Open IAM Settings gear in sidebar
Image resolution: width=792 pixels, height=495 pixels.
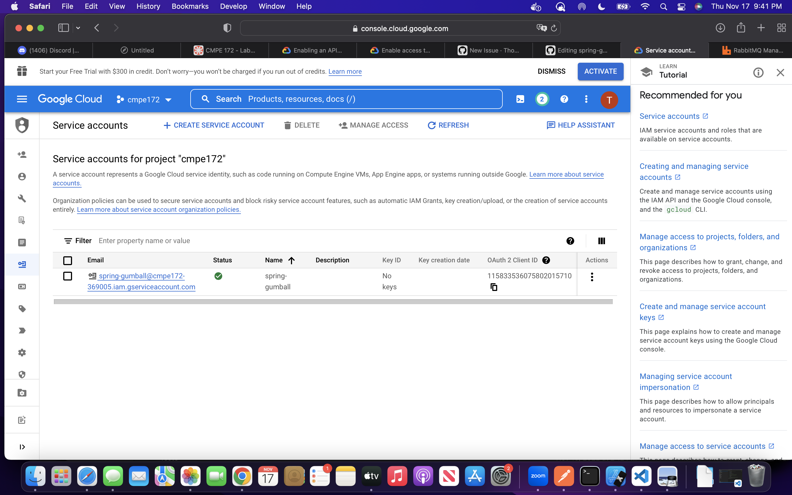click(22, 353)
